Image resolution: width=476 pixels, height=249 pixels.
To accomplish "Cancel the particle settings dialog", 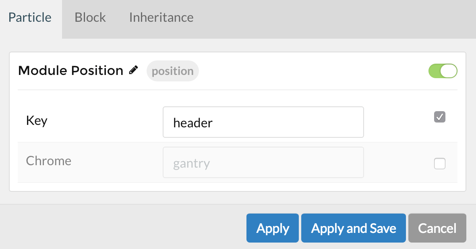I will tap(437, 228).
